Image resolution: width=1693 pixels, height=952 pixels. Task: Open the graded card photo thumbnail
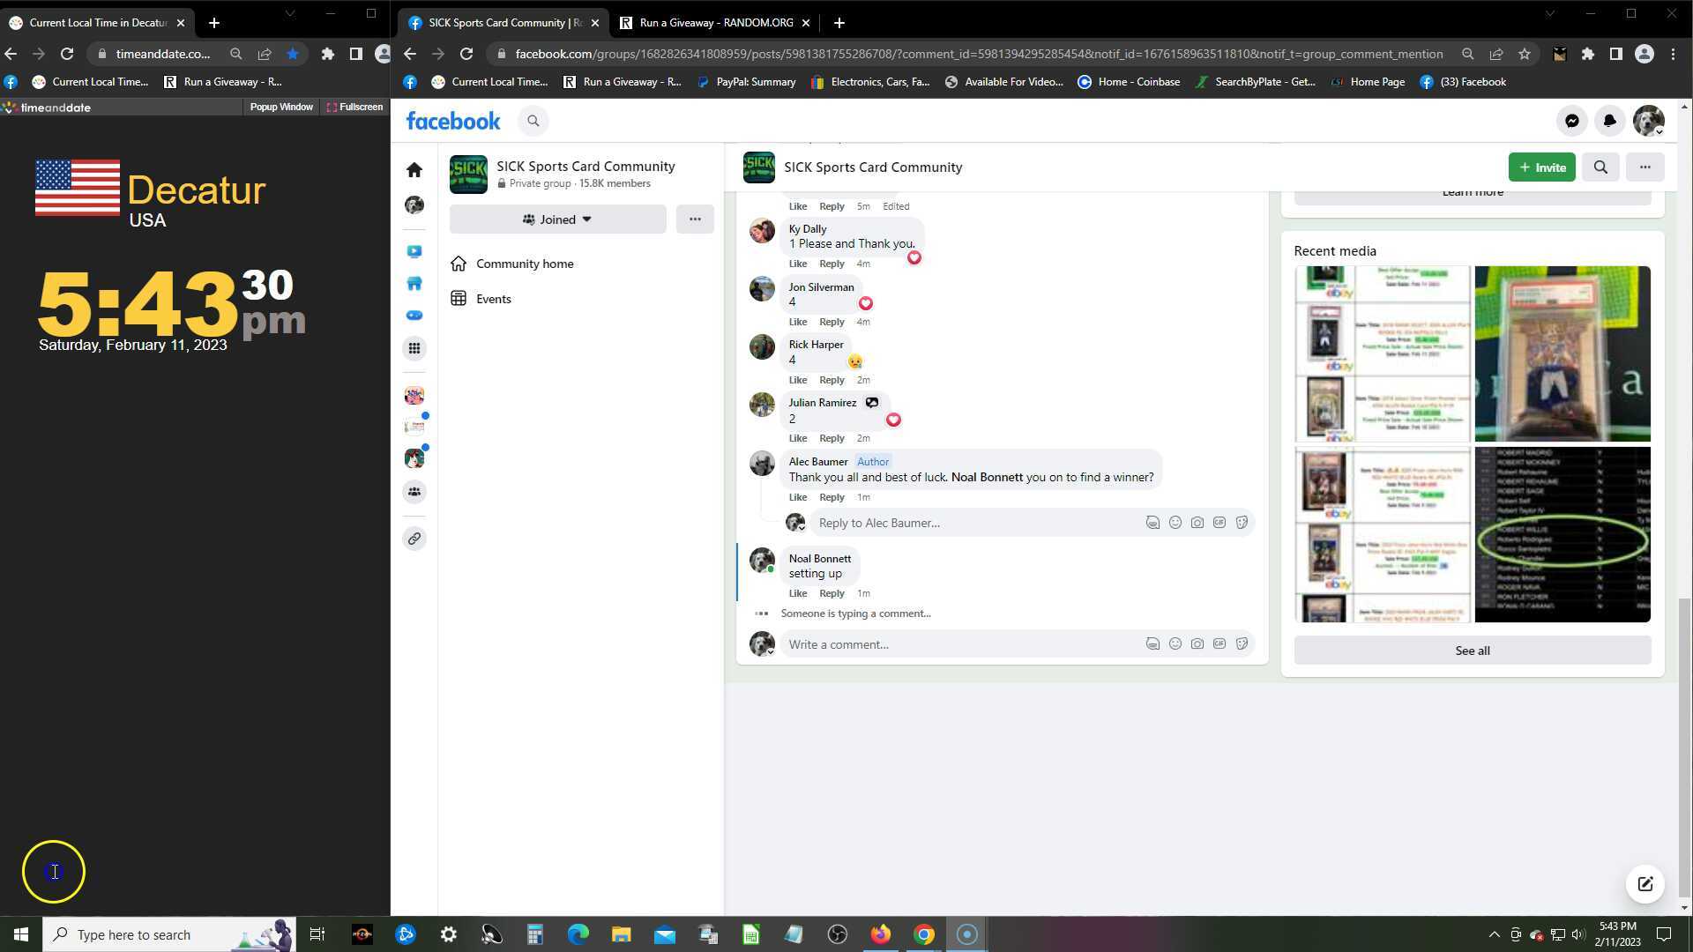pyautogui.click(x=1562, y=353)
